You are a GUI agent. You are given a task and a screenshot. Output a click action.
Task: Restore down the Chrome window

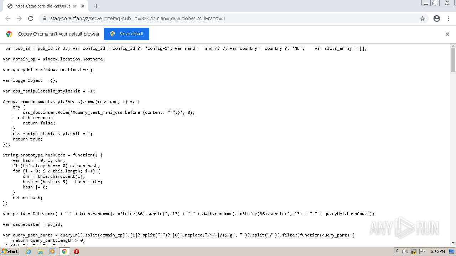[435, 3]
